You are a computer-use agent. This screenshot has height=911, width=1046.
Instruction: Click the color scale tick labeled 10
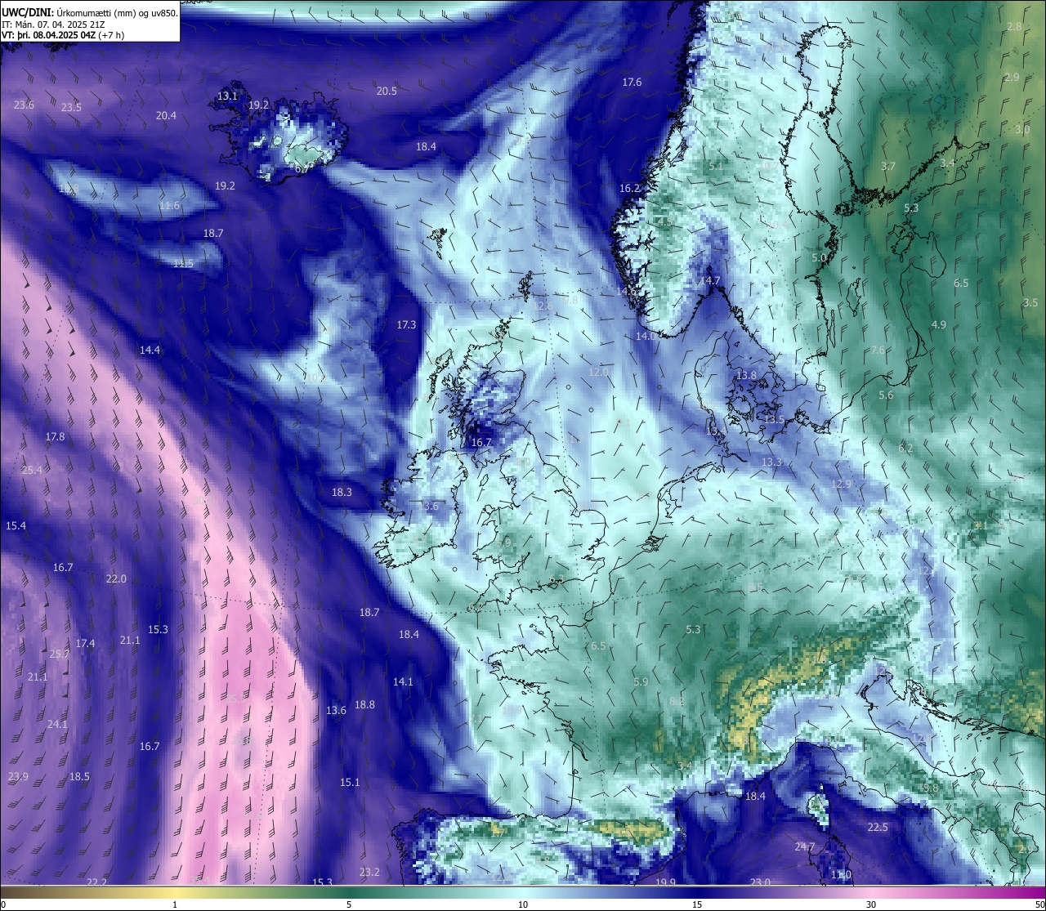click(523, 904)
